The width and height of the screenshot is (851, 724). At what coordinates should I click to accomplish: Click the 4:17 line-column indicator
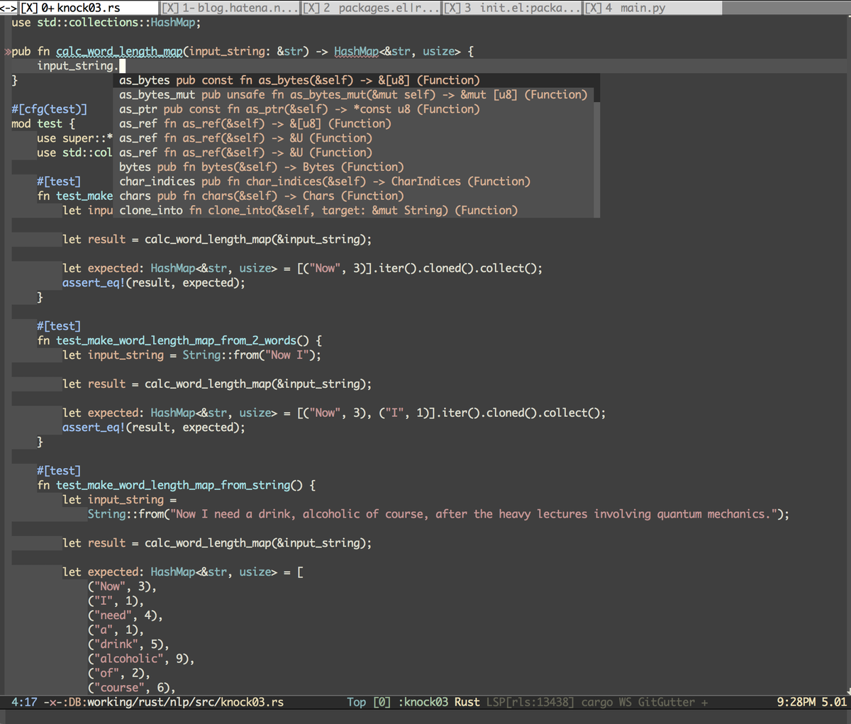pyautogui.click(x=24, y=702)
